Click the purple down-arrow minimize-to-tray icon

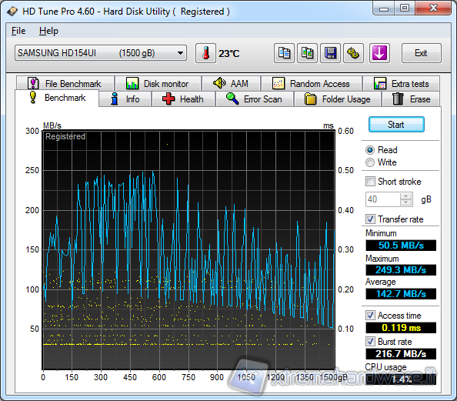coord(379,53)
